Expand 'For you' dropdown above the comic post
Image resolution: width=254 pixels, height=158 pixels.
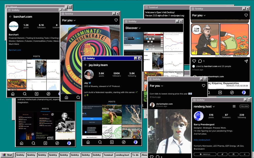click(199, 15)
